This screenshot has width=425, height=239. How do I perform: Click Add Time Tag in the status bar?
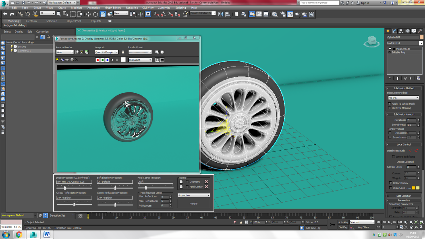(x=313, y=228)
